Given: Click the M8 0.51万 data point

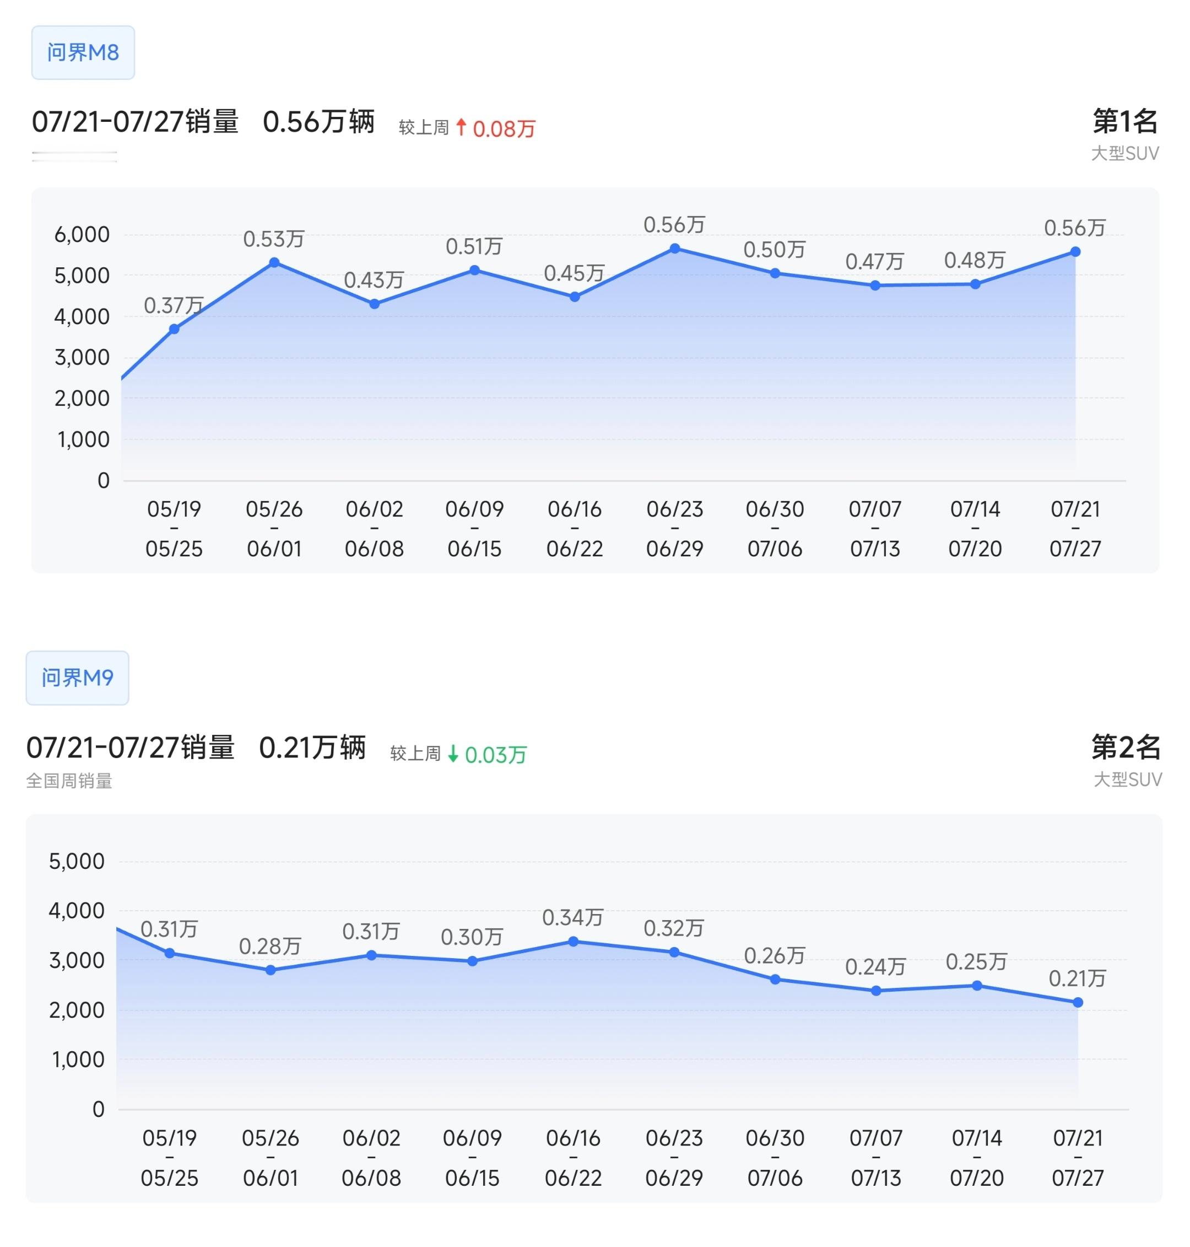Looking at the screenshot, I should 474,270.
